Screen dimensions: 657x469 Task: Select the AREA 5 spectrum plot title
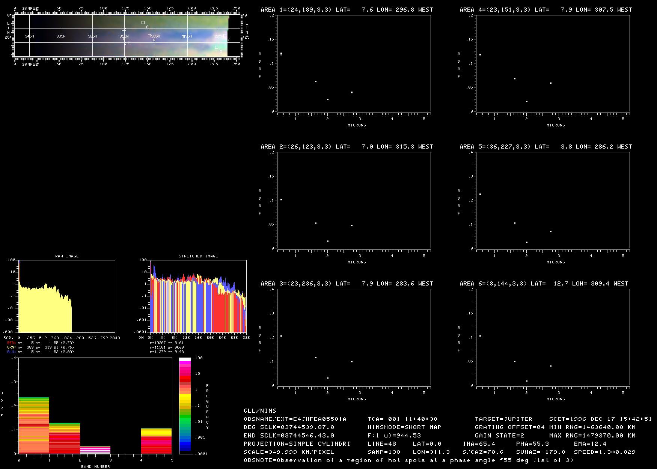point(545,147)
